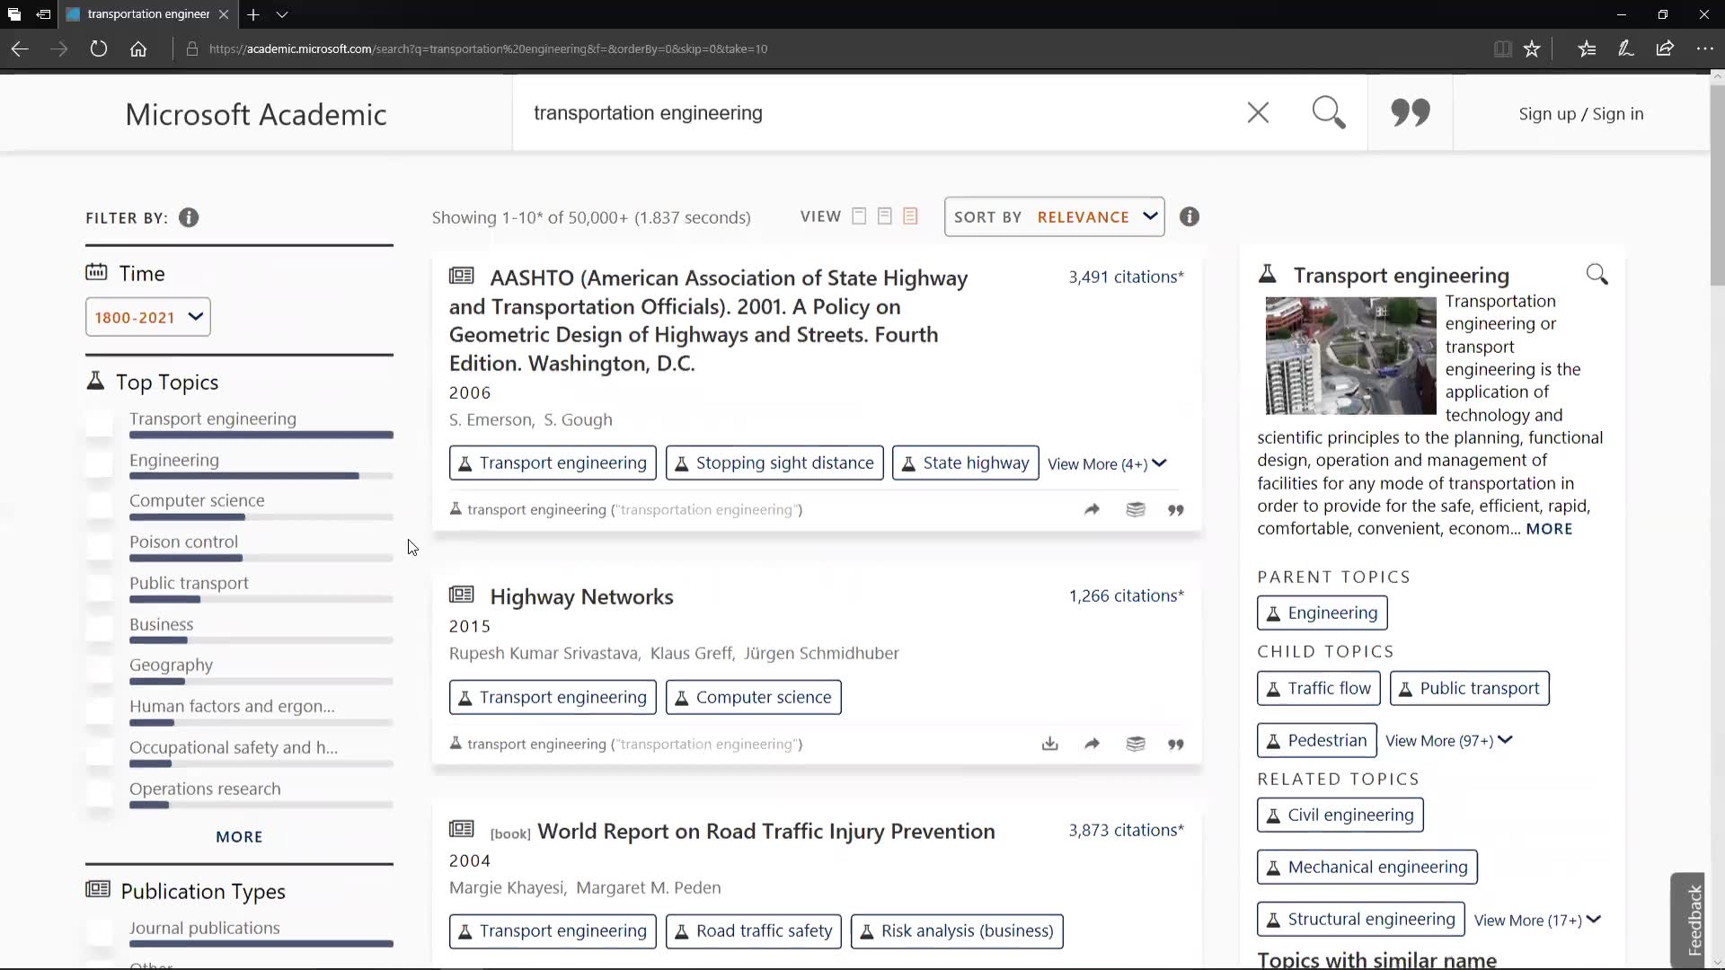Open the Sort By Relevance dropdown

pyautogui.click(x=1054, y=216)
